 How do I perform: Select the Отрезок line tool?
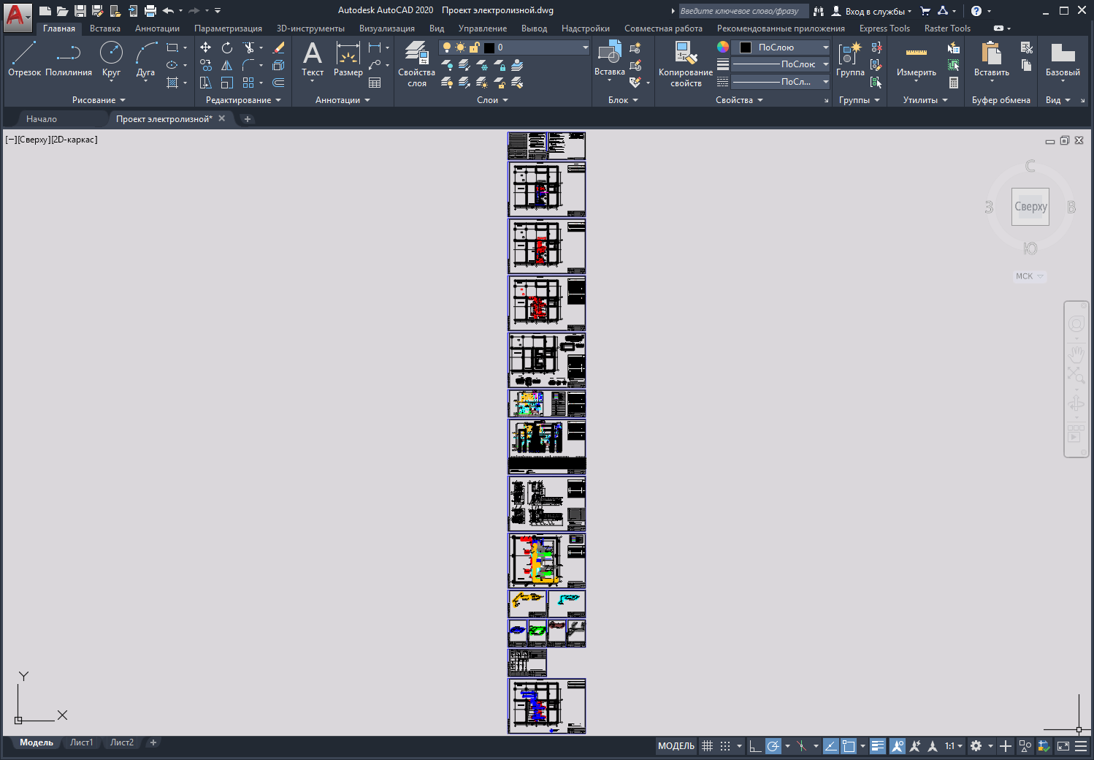(x=24, y=59)
